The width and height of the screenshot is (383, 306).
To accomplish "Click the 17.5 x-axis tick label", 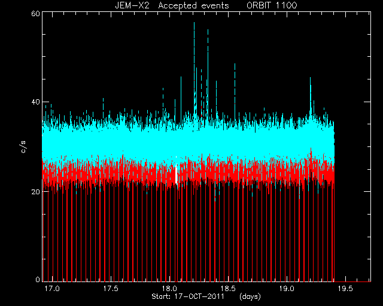I will (111, 289).
